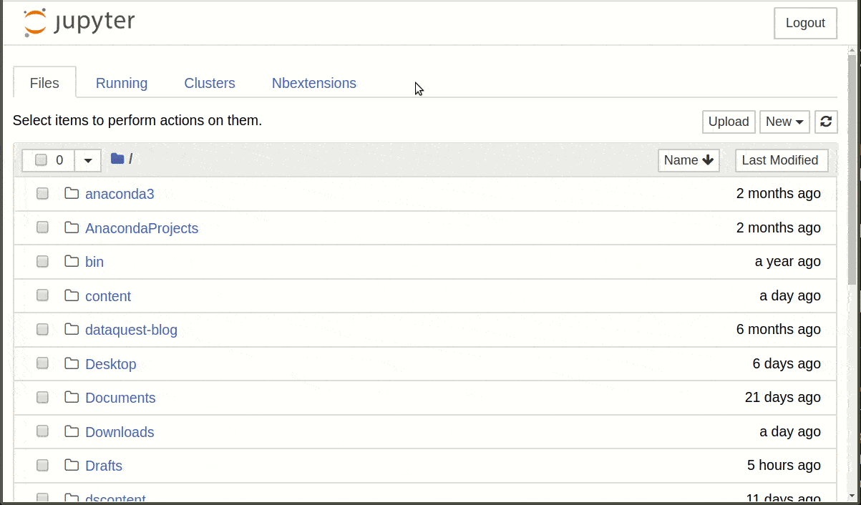Sort files by Last Modified
Image resolution: width=861 pixels, height=505 pixels.
(x=781, y=160)
